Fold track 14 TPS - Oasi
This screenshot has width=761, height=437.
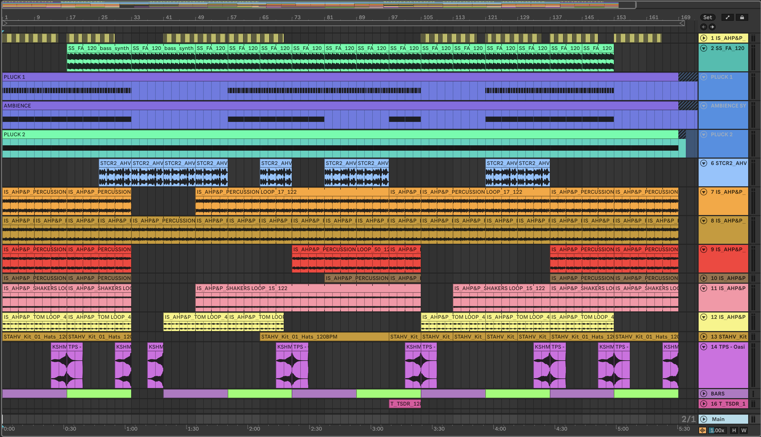click(x=704, y=347)
